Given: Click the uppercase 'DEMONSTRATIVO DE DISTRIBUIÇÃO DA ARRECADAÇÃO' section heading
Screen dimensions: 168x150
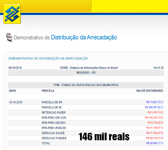Looking at the screenshot, I should (x=48, y=59).
